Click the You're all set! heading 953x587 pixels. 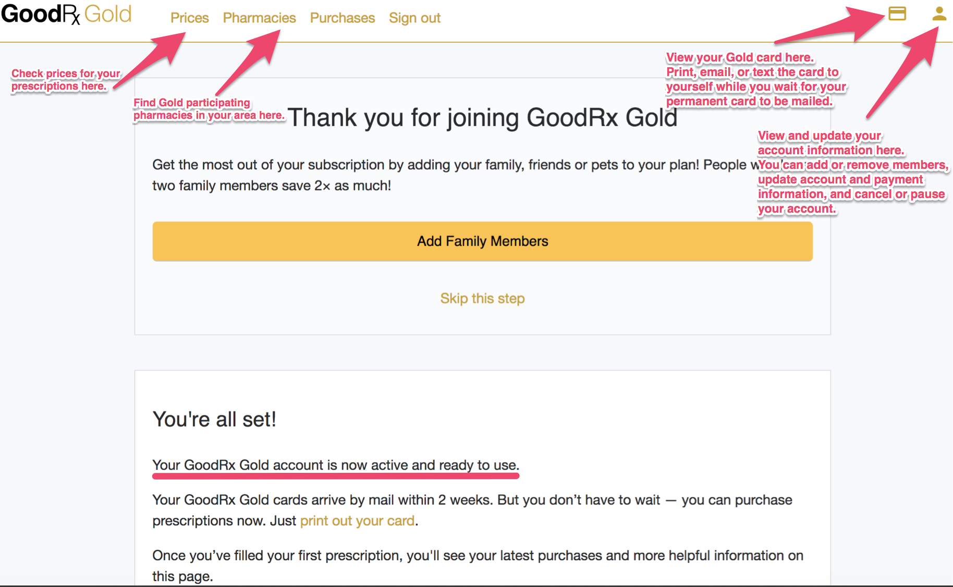tap(214, 419)
